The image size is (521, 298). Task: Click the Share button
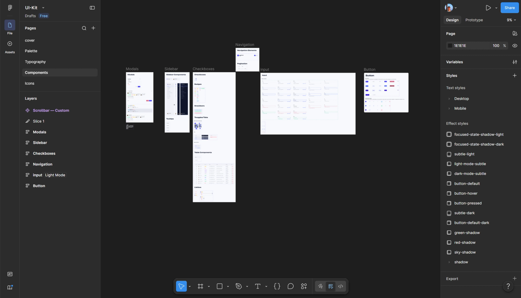[x=510, y=8]
